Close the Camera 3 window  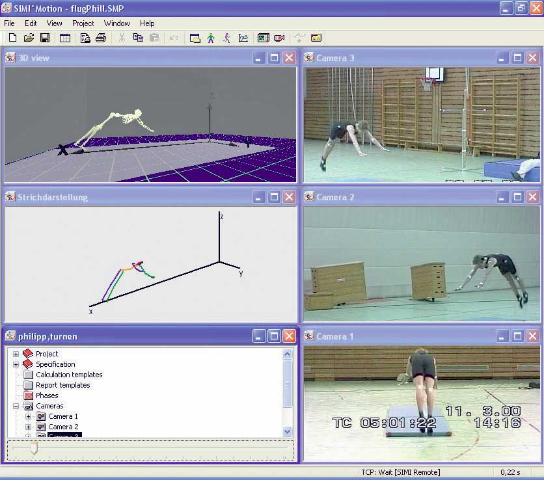[x=532, y=58]
